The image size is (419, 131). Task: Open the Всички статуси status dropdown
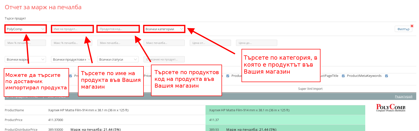point(118,59)
